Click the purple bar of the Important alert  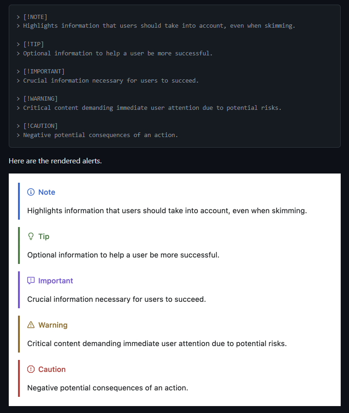[19, 290]
